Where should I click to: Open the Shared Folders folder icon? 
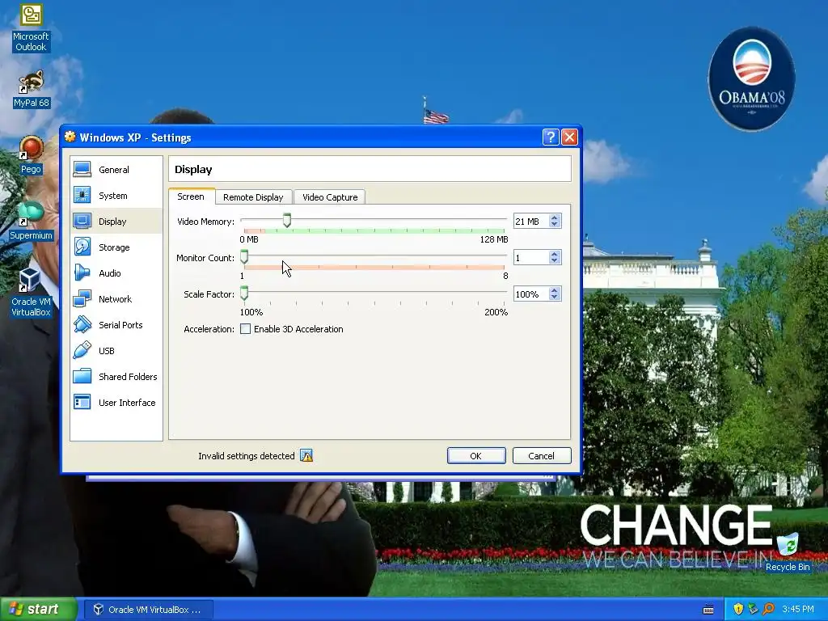[82, 377]
